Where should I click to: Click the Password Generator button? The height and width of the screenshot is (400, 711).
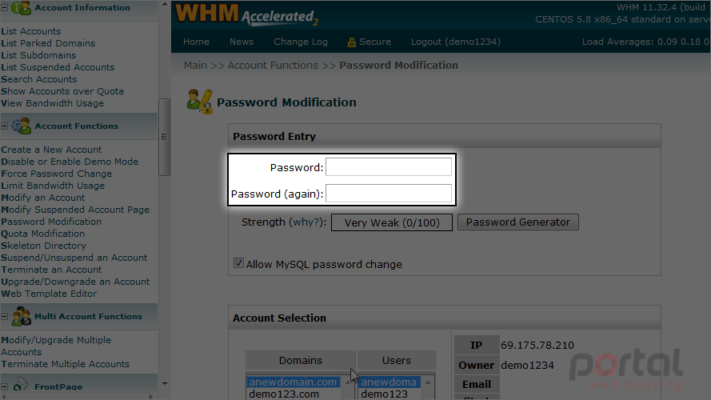click(x=517, y=222)
